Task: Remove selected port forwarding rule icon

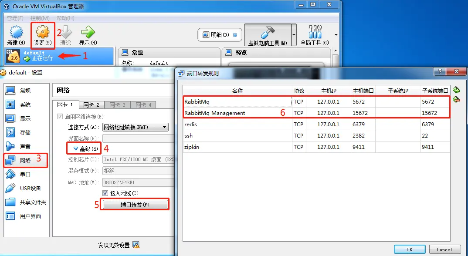Action: [x=456, y=99]
